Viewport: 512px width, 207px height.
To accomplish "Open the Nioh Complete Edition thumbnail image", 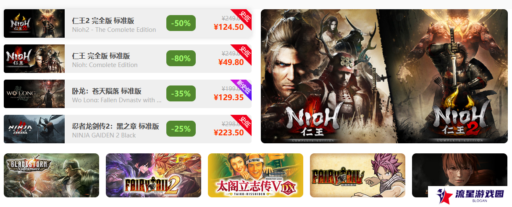I will click(x=34, y=59).
